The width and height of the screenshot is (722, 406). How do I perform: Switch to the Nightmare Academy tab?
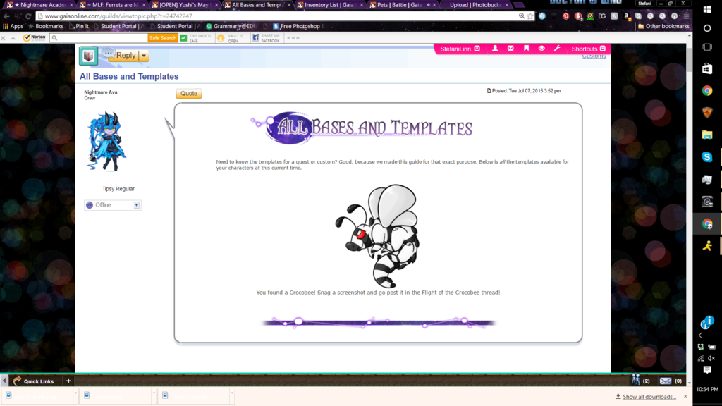click(39, 5)
